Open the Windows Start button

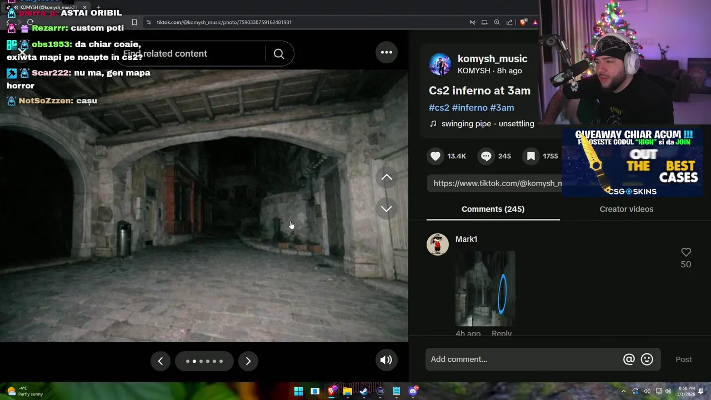[298, 391]
